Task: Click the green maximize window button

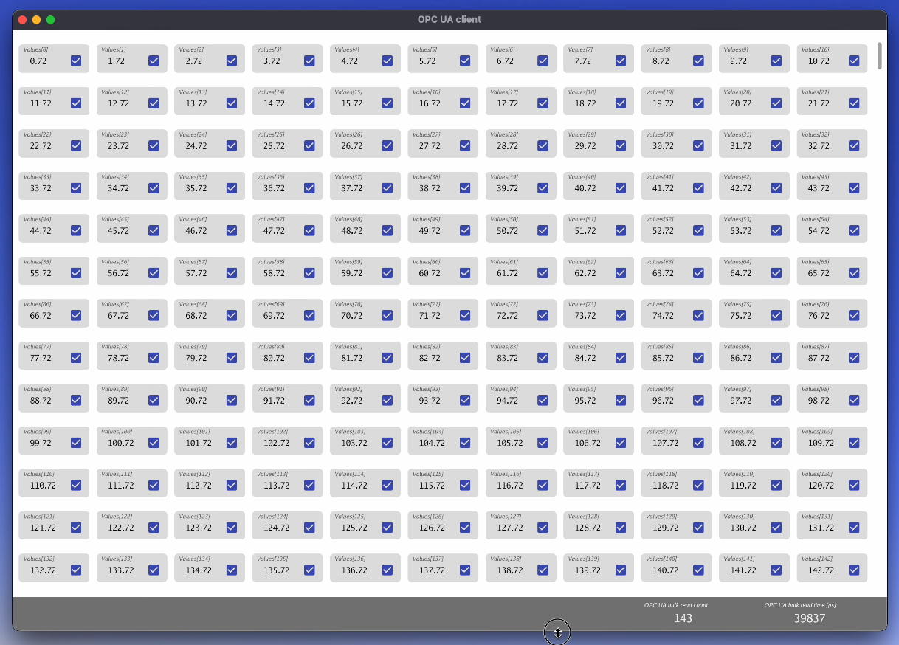Action: pyautogui.click(x=51, y=20)
